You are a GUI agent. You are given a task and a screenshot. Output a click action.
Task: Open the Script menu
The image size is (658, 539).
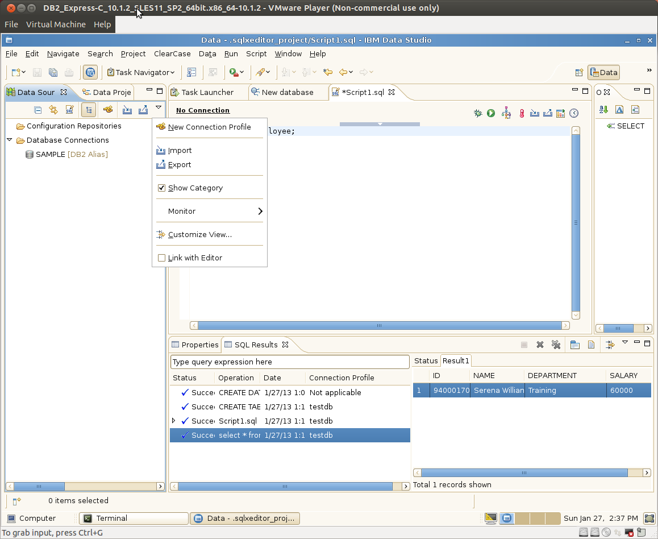coord(256,53)
